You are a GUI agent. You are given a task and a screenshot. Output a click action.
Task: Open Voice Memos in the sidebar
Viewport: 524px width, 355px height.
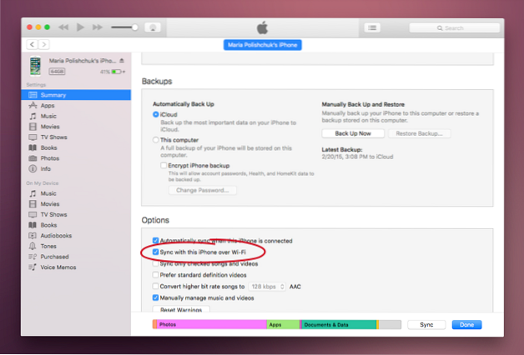58,267
